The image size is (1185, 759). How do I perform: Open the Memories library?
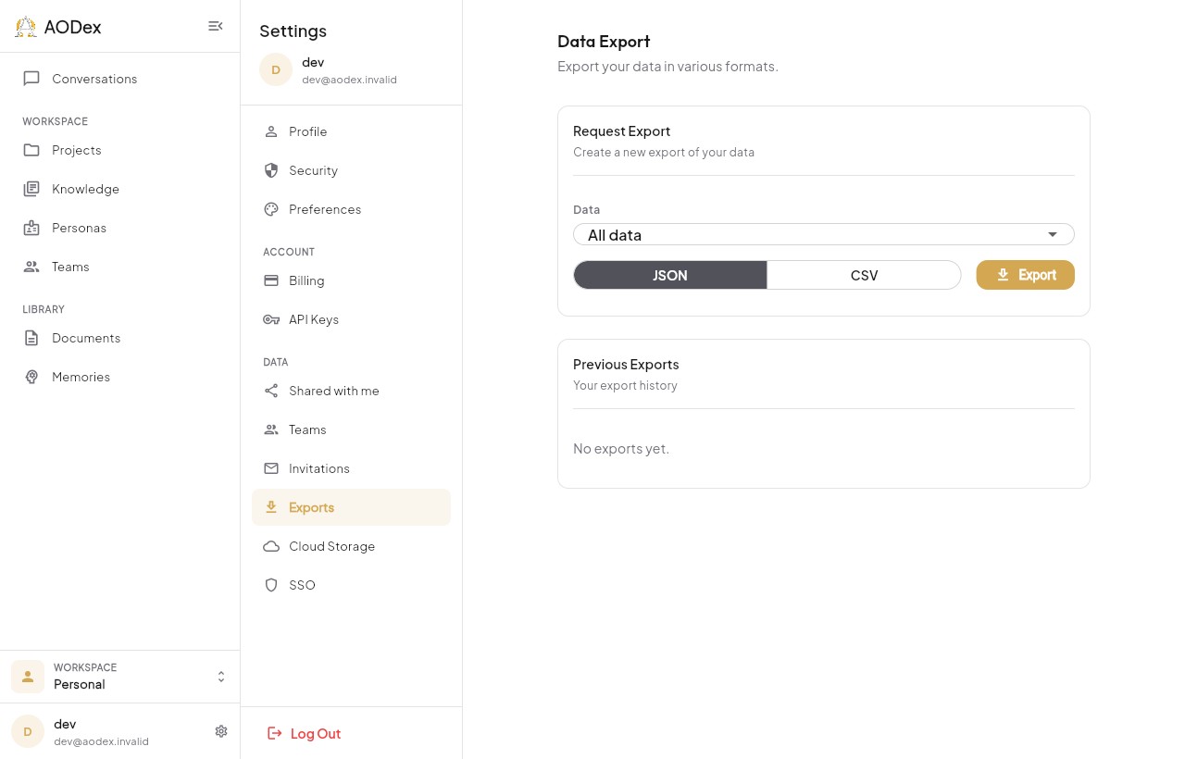click(x=120, y=377)
